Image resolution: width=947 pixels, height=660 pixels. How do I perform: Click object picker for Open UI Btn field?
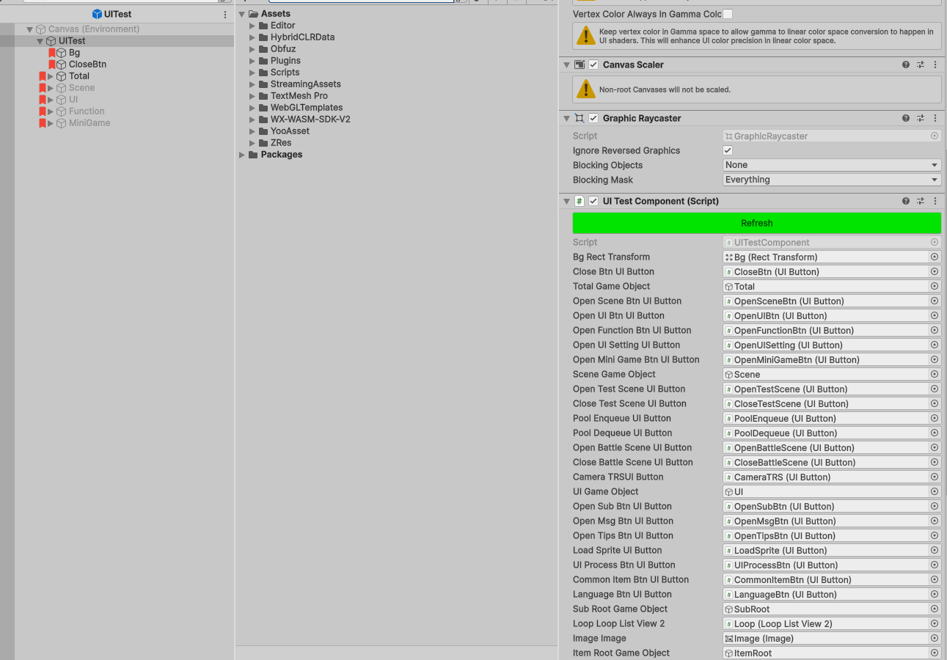935,315
